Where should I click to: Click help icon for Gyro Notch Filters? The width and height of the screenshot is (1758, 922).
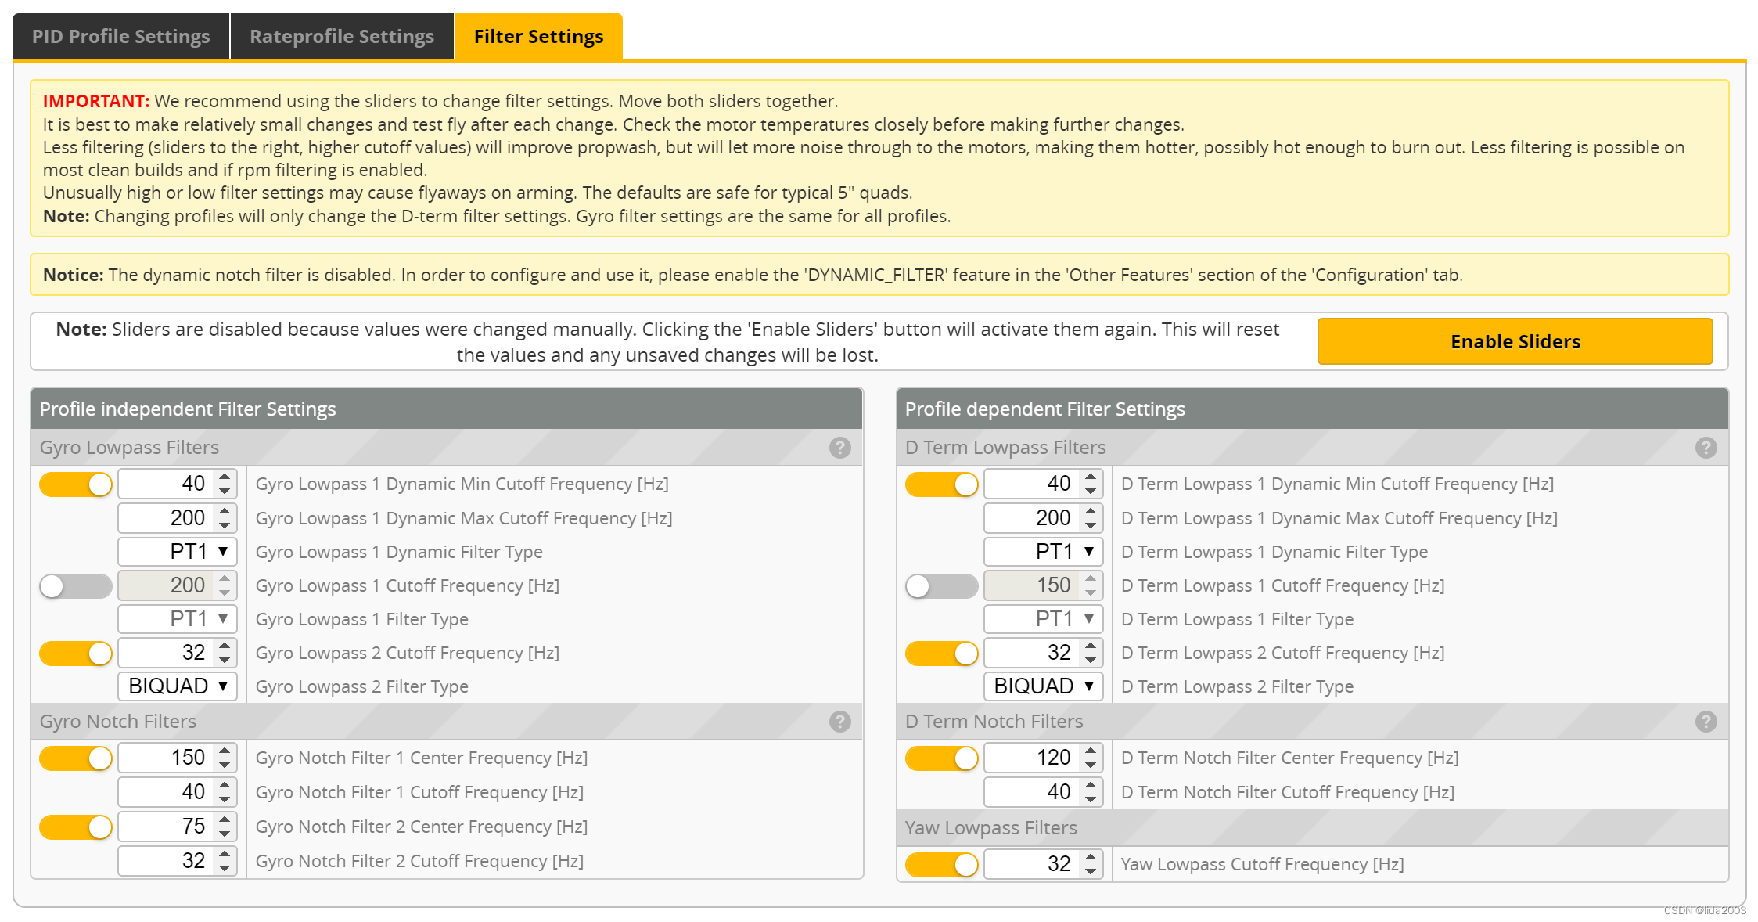839,722
